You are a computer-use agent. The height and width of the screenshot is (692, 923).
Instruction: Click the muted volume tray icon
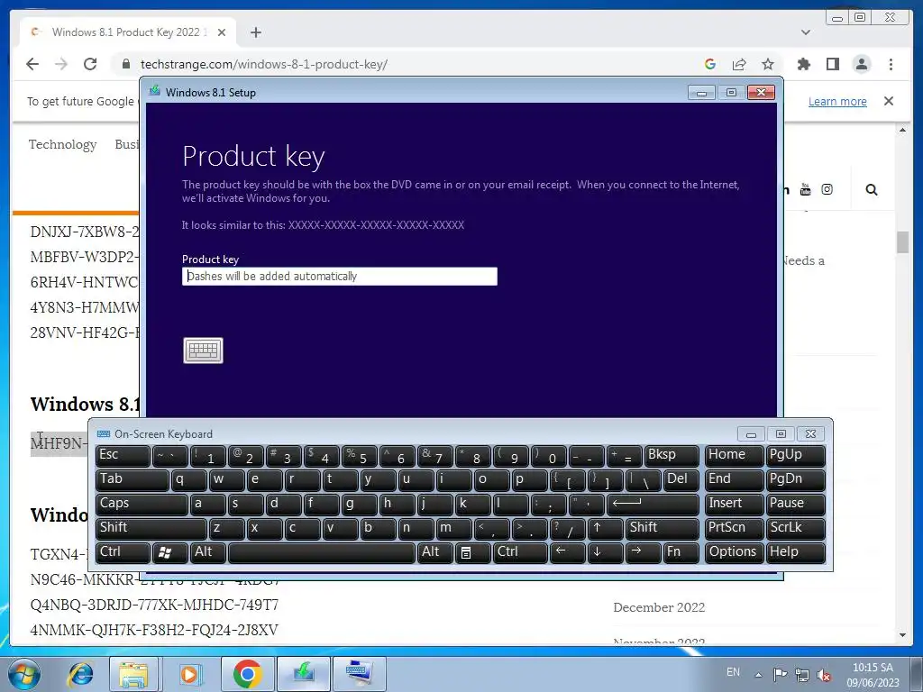click(824, 675)
